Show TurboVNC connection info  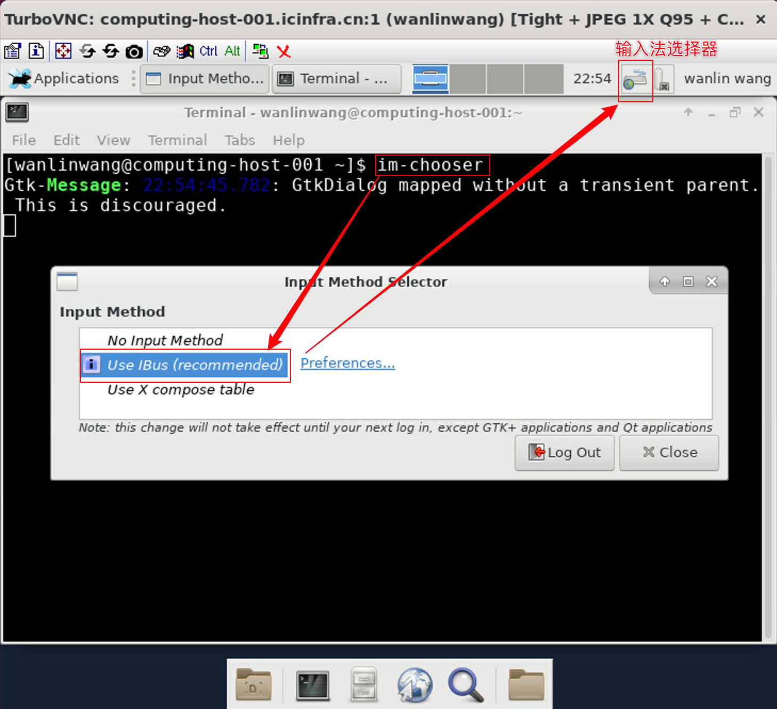pos(36,51)
